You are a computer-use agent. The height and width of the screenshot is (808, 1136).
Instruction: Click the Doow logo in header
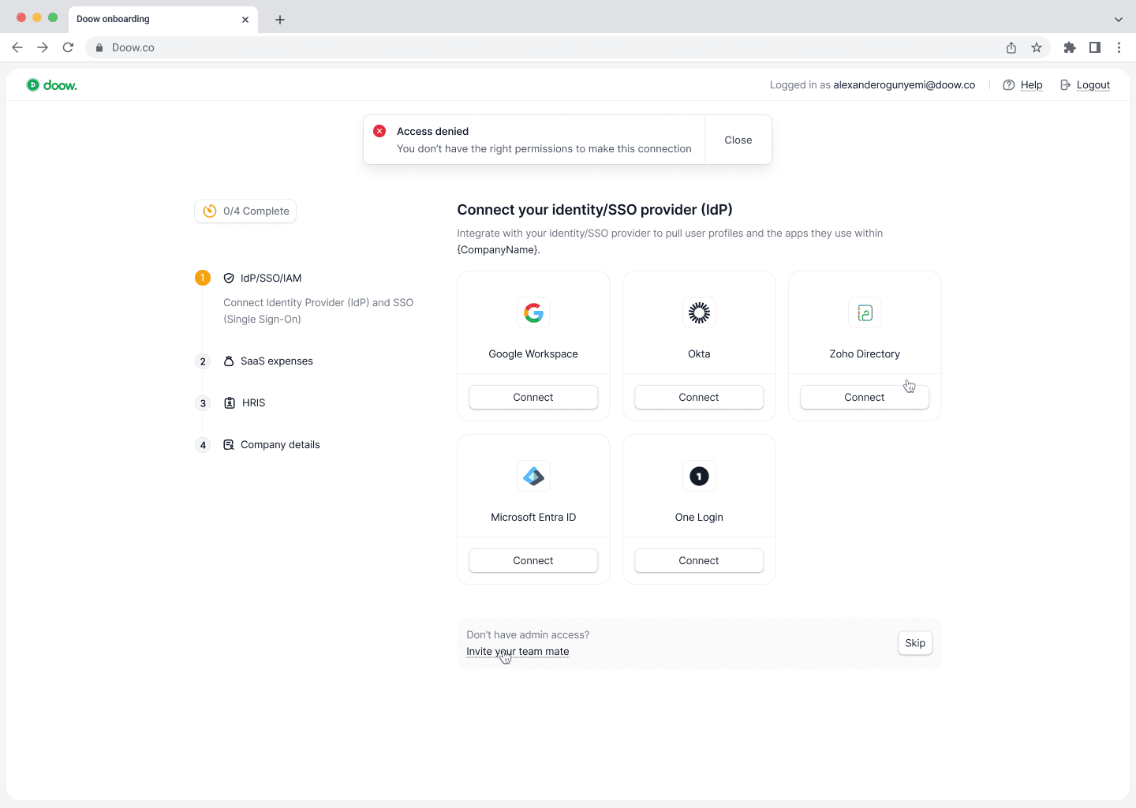(x=52, y=85)
